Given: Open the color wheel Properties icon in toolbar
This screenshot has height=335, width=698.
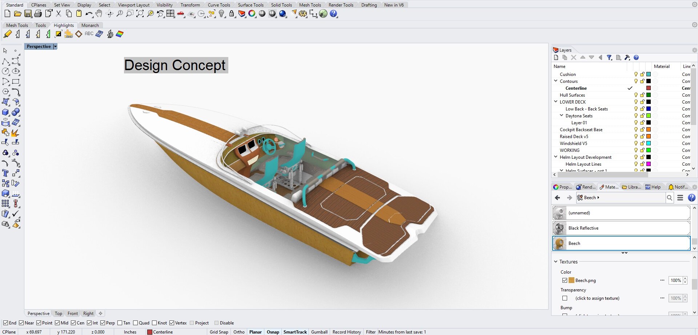Looking at the screenshot, I should tap(252, 14).
